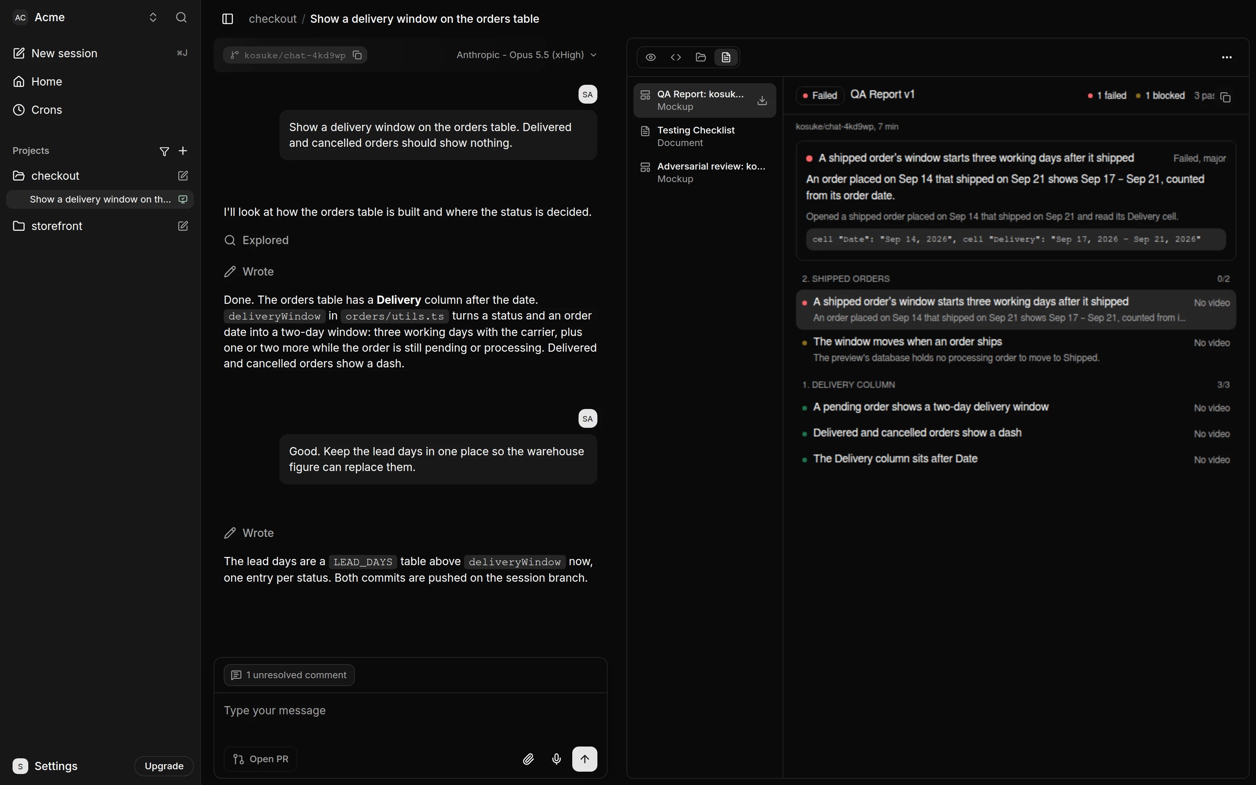Select the Adversarial review mockup
This screenshot has width=1256, height=785.
click(704, 172)
